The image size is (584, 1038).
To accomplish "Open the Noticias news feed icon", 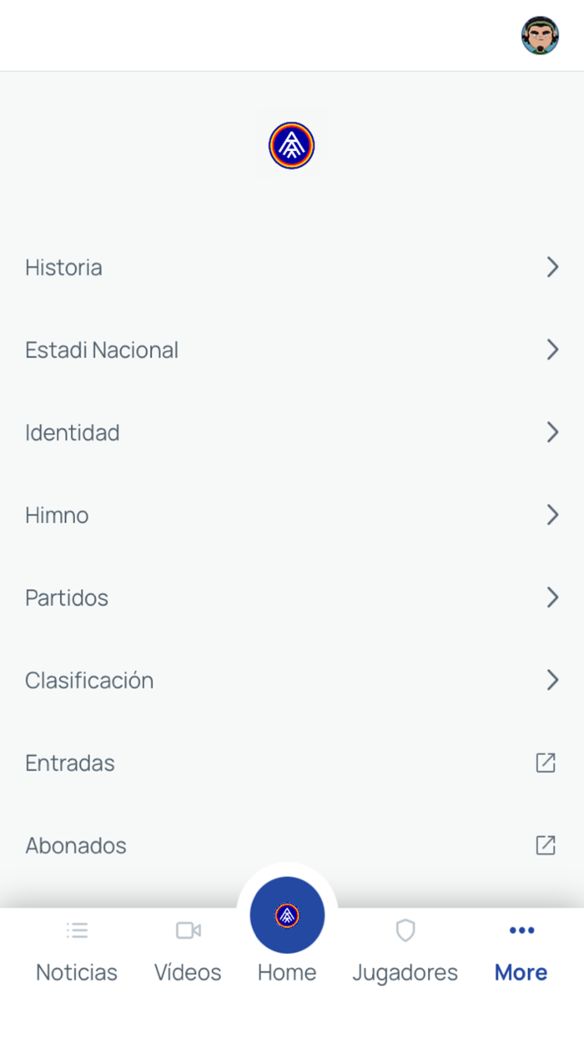I will (76, 930).
